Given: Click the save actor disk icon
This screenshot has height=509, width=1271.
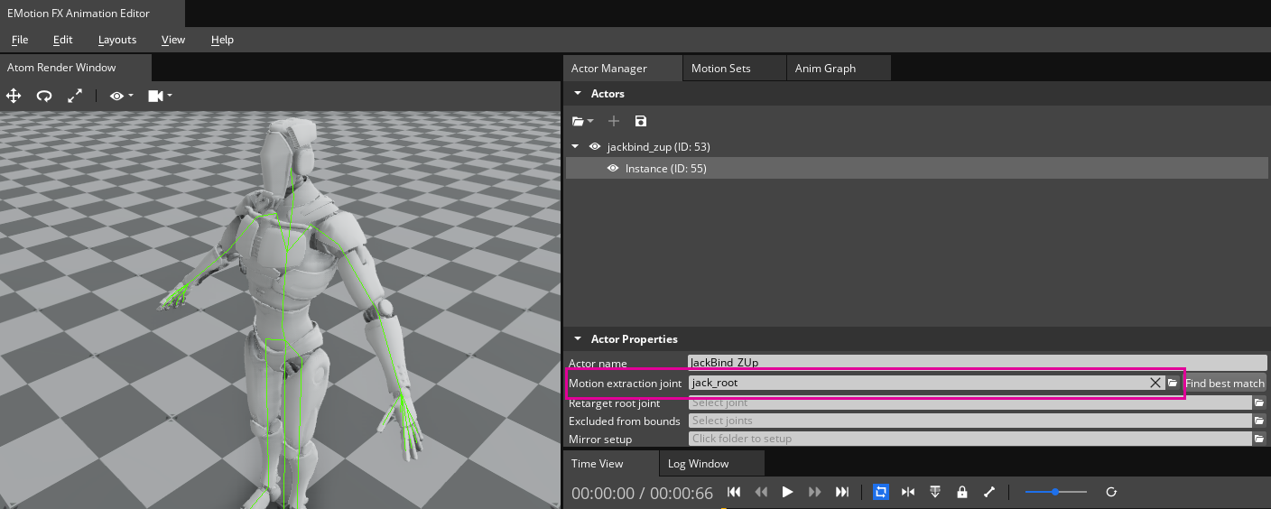Looking at the screenshot, I should pyautogui.click(x=640, y=121).
